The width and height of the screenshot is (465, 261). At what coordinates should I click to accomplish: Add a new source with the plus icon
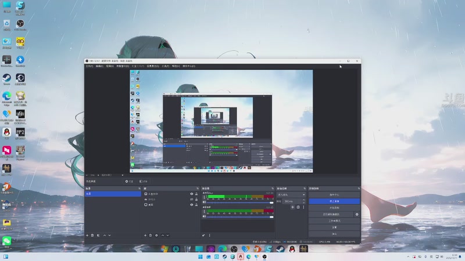pos(145,235)
